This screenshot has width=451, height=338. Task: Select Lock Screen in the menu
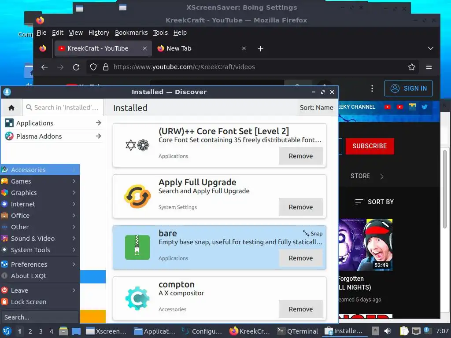[40, 302]
